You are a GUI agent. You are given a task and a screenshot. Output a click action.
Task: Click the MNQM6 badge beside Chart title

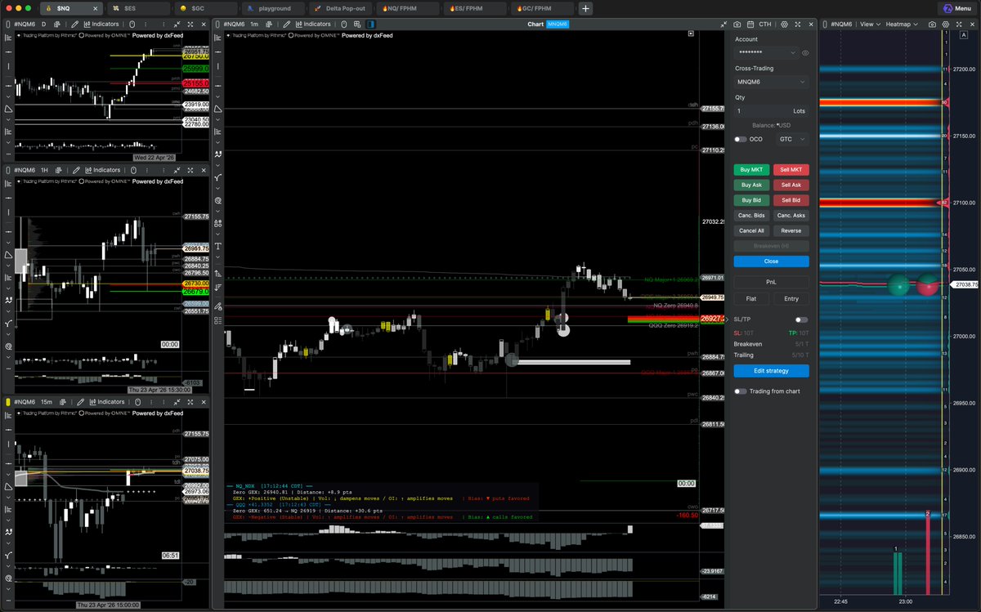tap(558, 25)
